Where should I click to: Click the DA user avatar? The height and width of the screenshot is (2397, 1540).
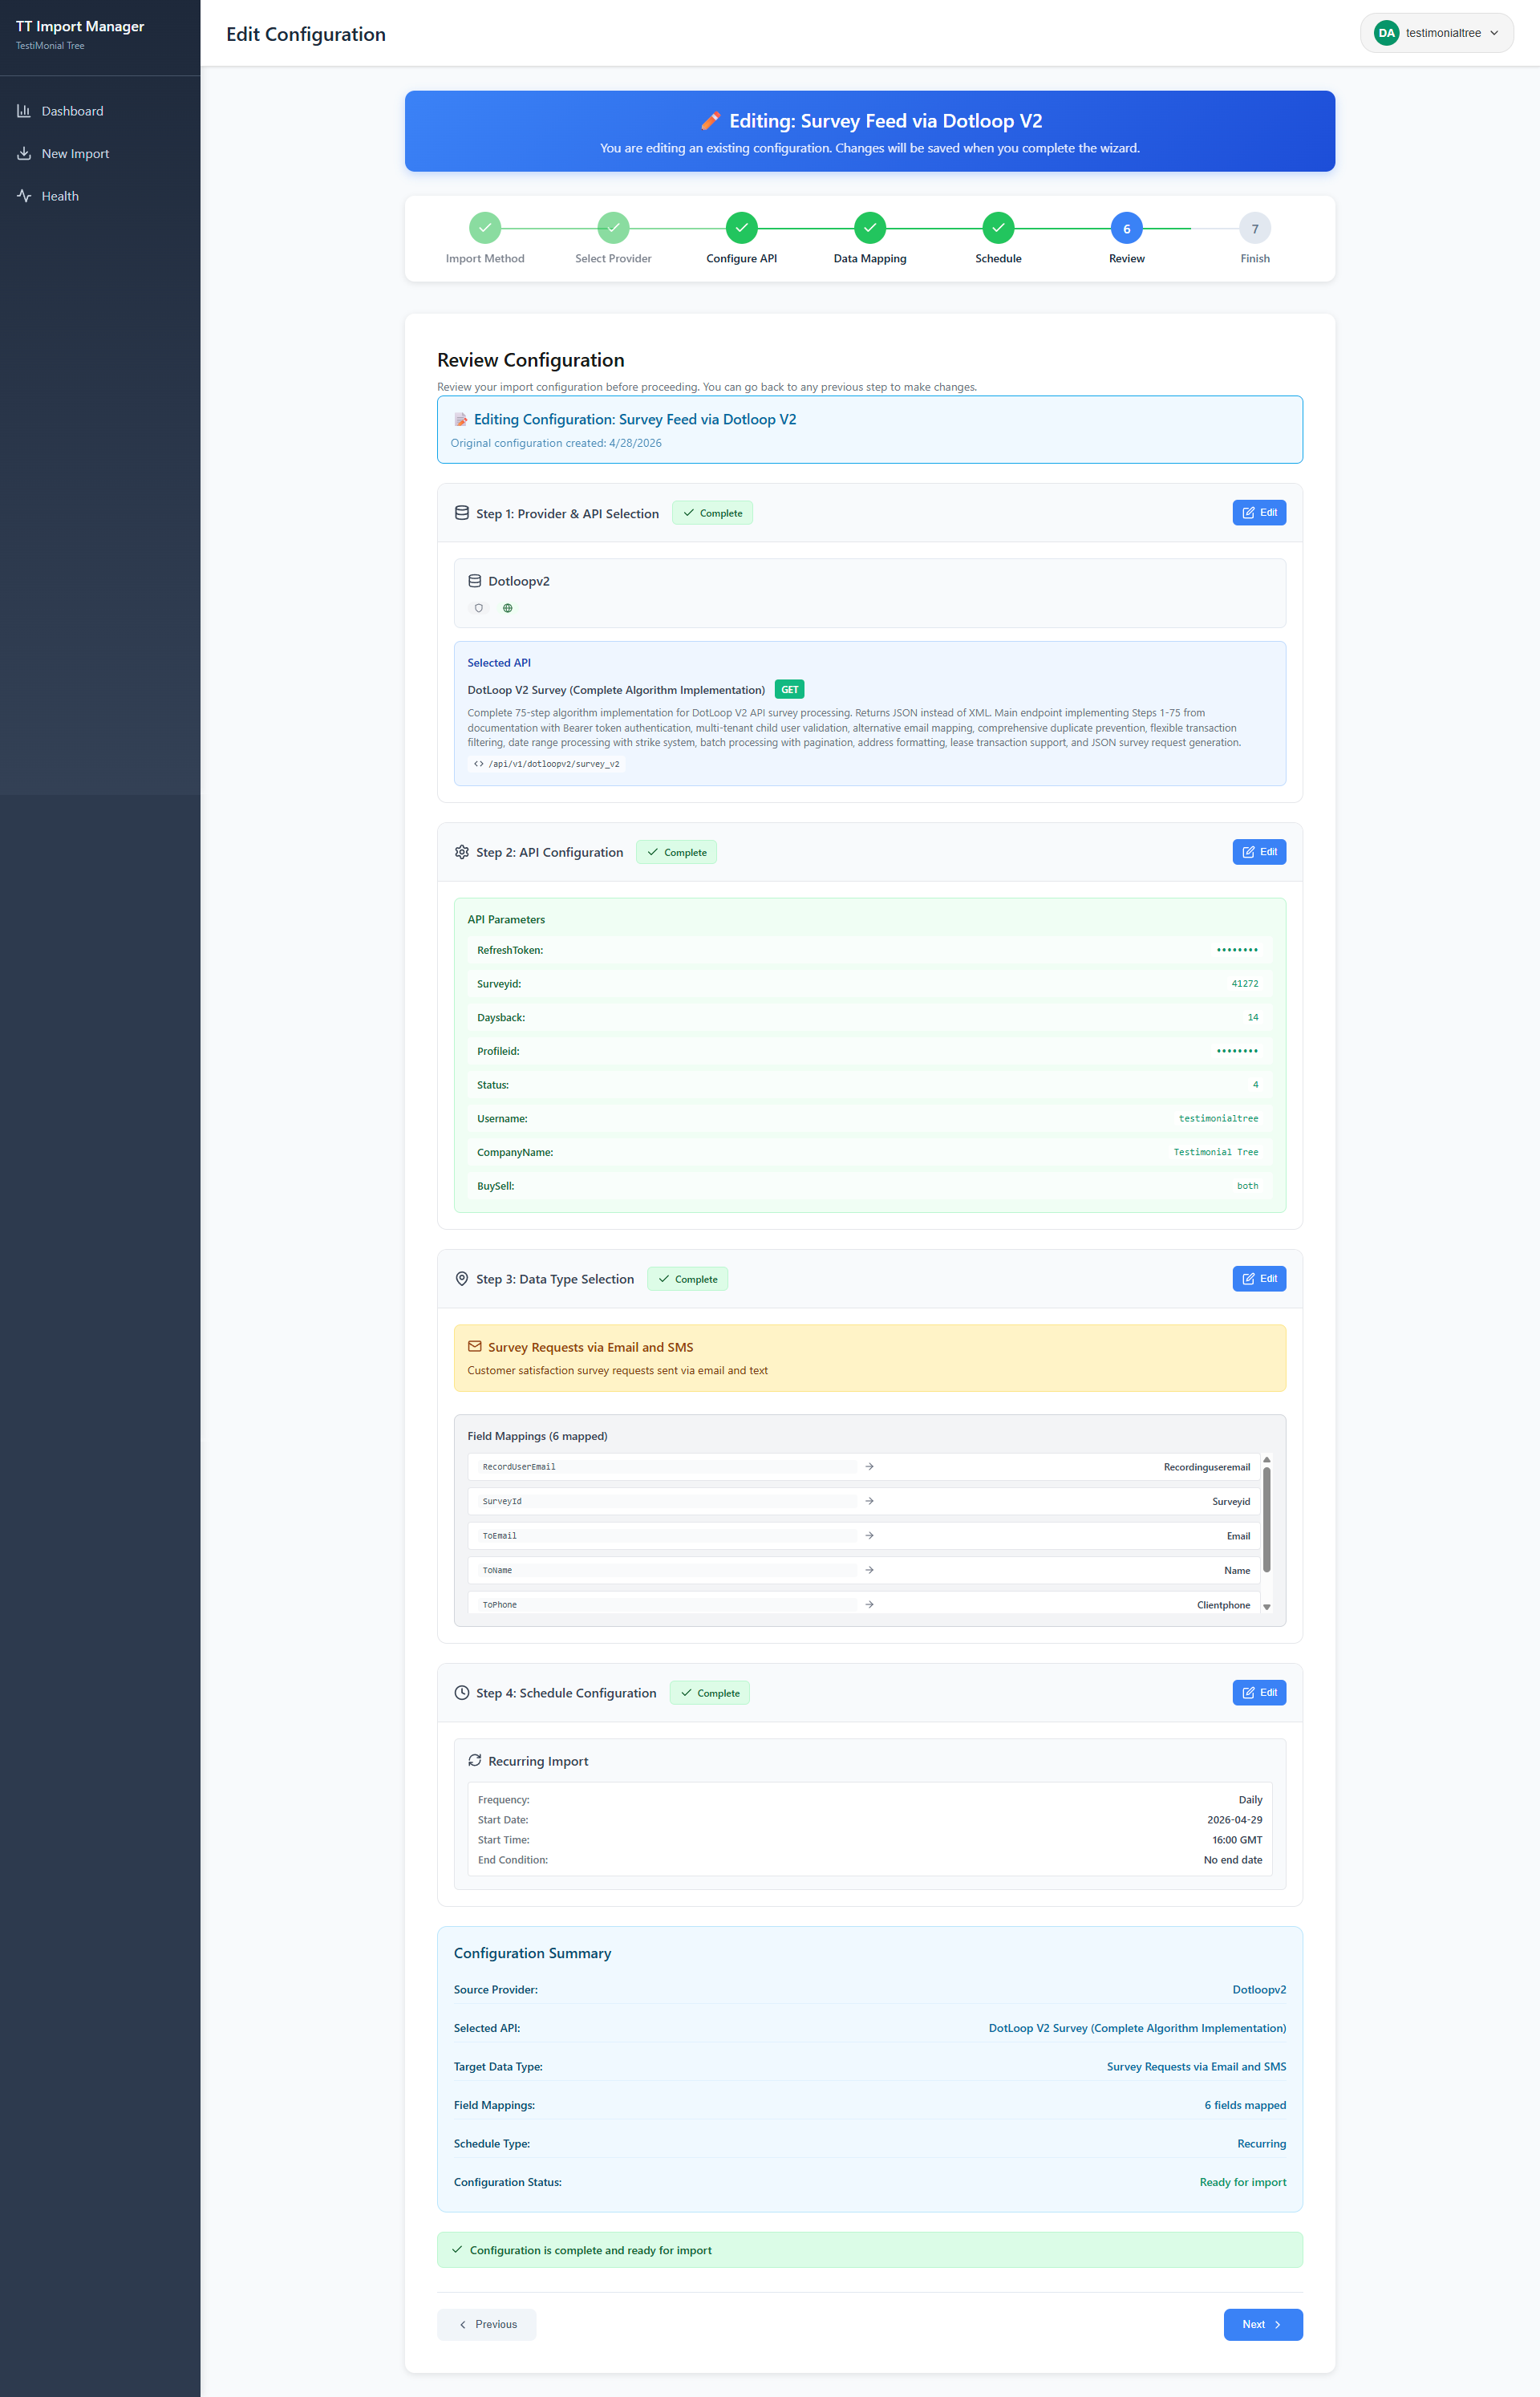[1386, 33]
